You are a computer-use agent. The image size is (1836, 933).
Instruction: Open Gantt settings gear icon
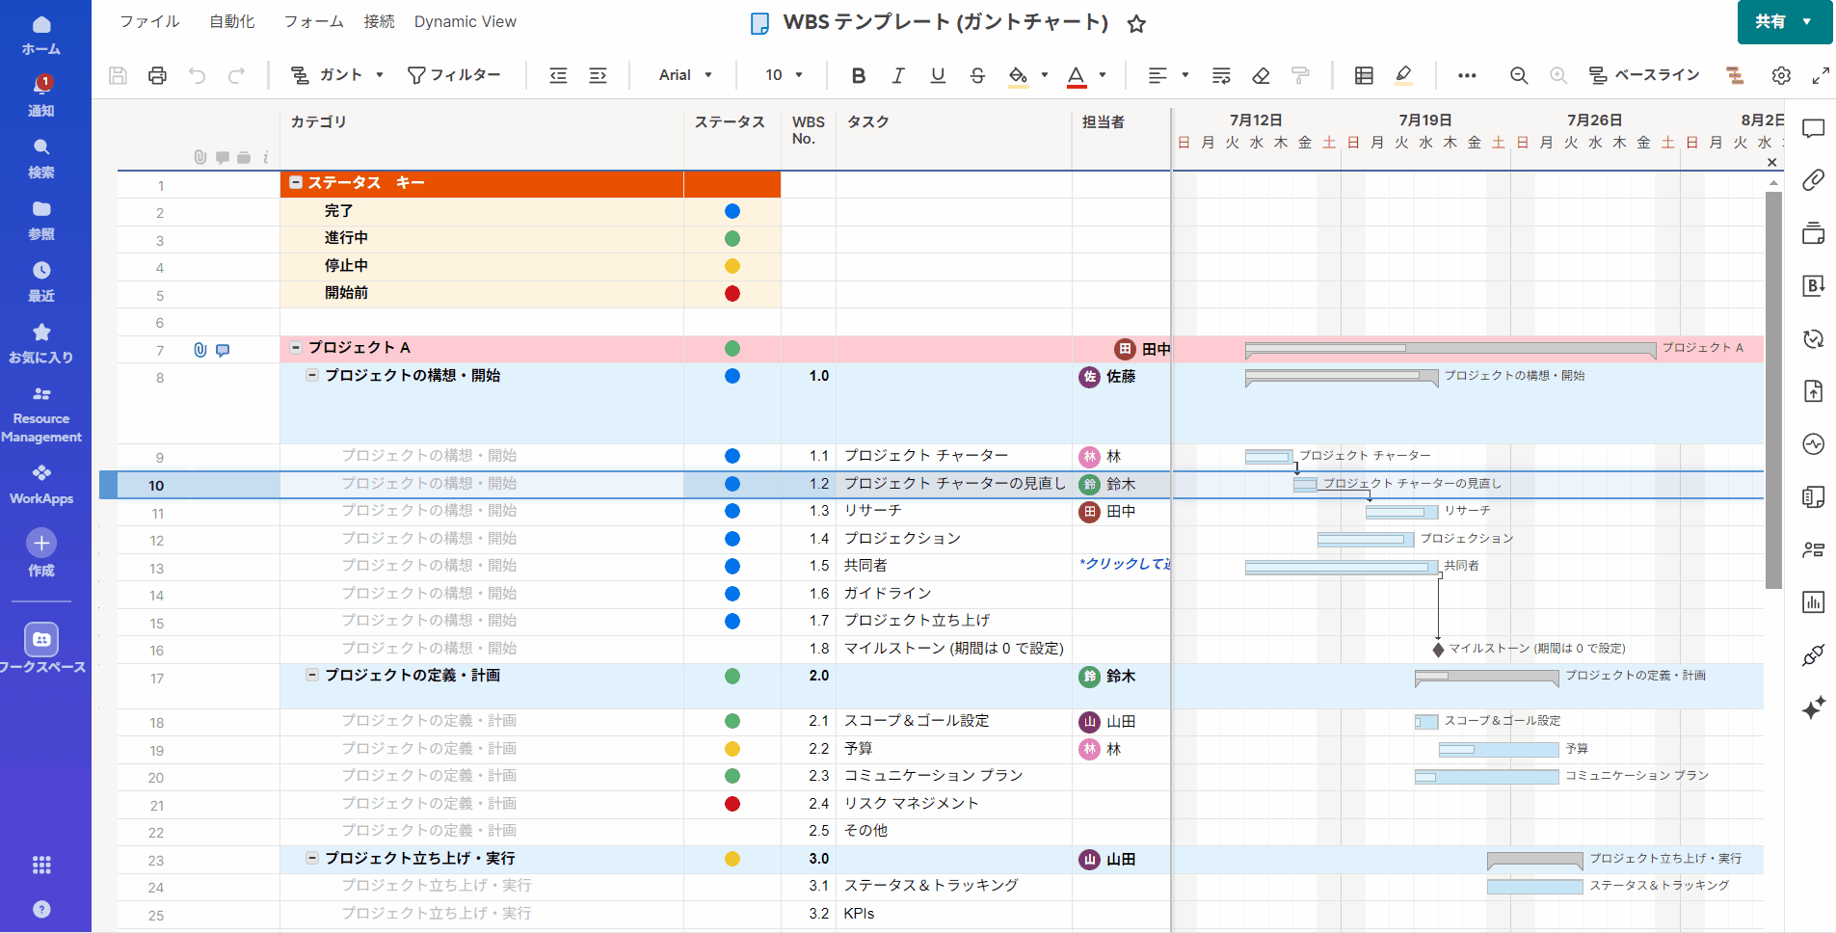click(x=1781, y=75)
